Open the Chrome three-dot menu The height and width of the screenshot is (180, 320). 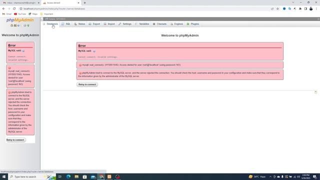316,9
